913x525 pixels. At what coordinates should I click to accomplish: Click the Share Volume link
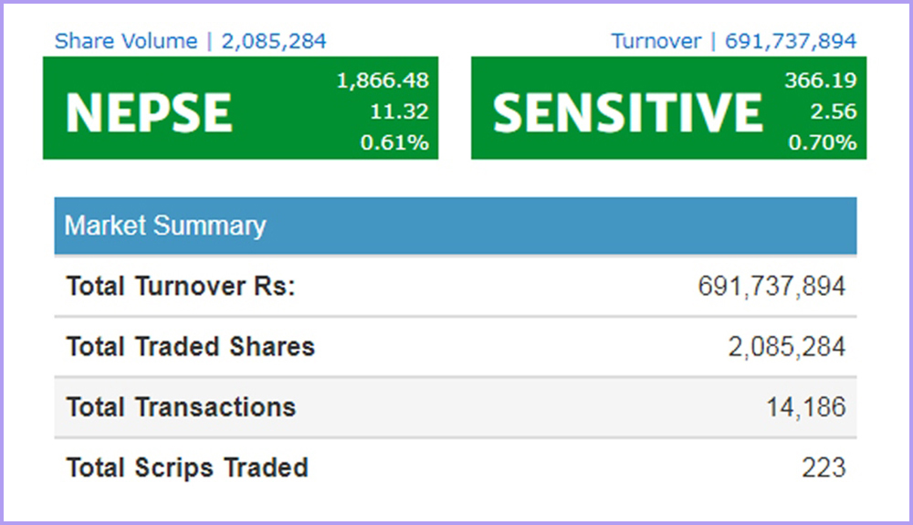125,41
